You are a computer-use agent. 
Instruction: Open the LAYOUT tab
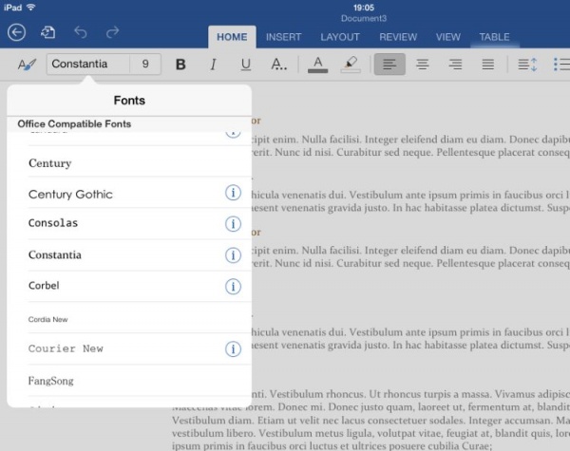[x=340, y=37]
